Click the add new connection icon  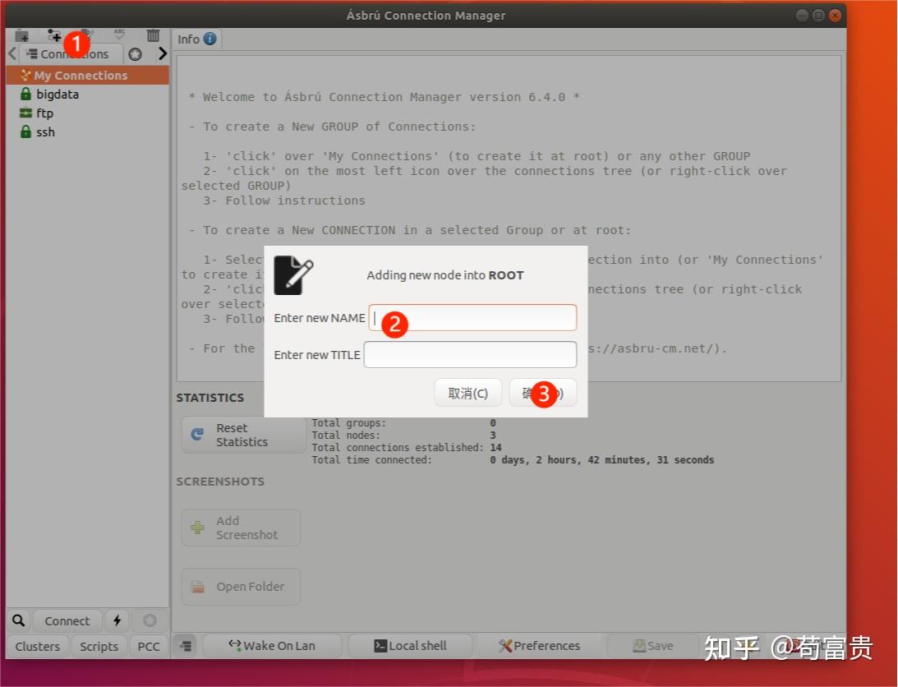pyautogui.click(x=54, y=36)
